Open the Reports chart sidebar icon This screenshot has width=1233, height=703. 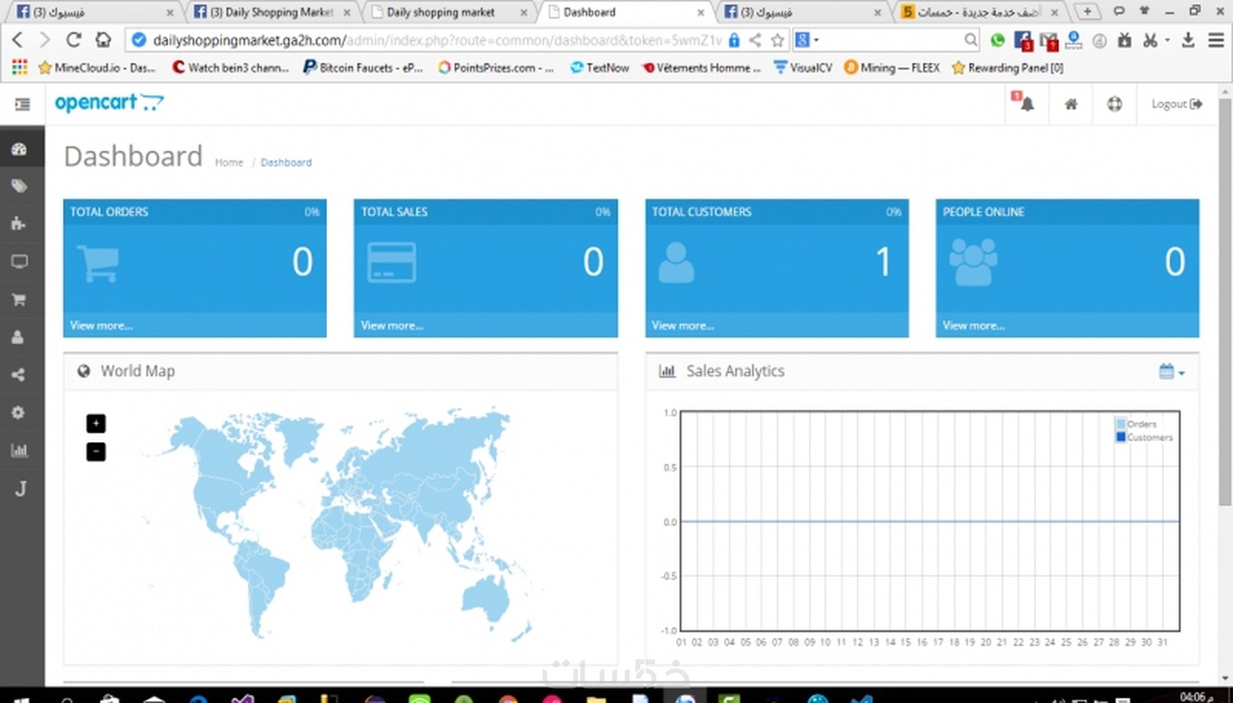click(x=20, y=450)
